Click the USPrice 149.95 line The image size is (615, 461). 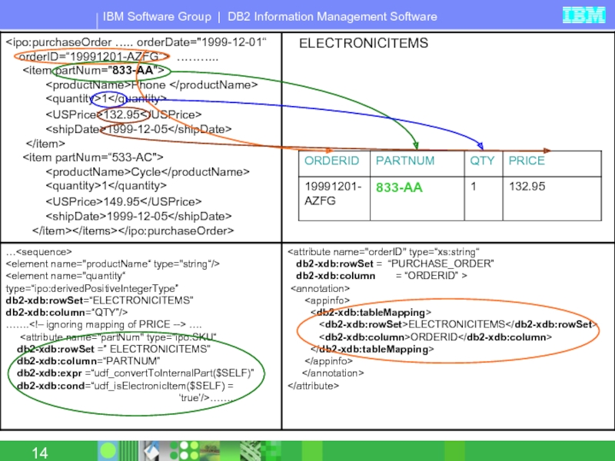click(x=124, y=201)
